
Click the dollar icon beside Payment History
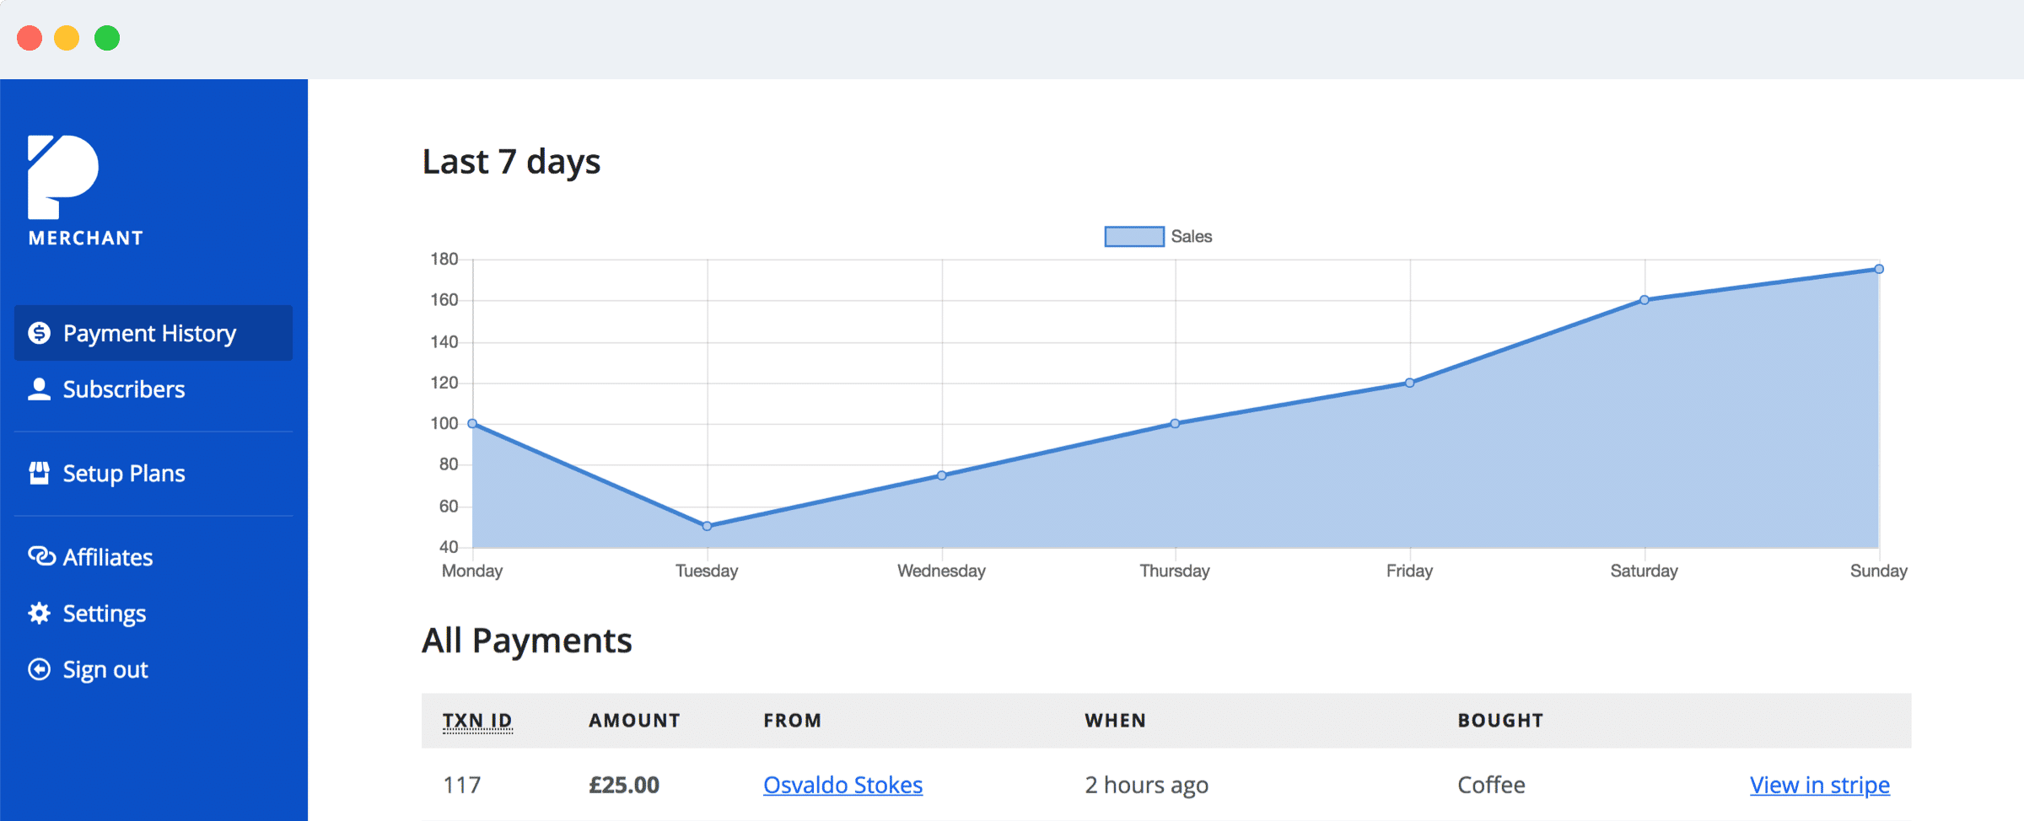pyautogui.click(x=40, y=333)
